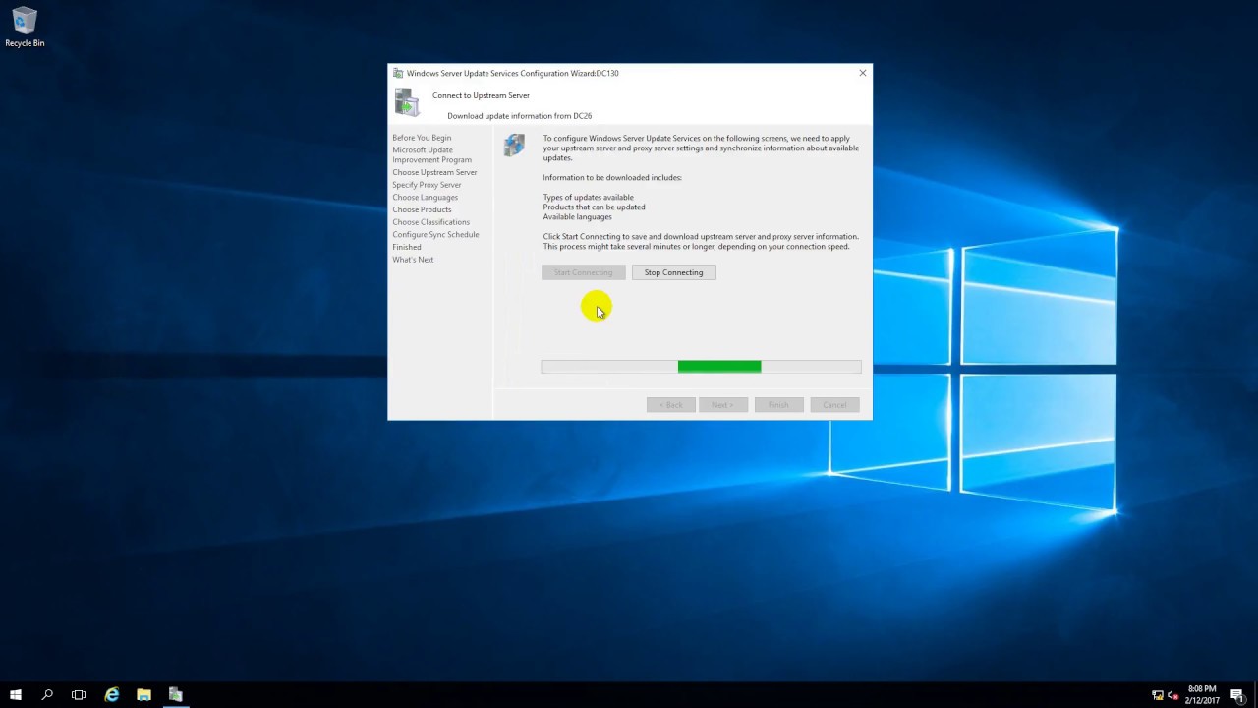This screenshot has height=708, width=1258.
Task: Click the grayed-out Back button
Action: point(671,405)
